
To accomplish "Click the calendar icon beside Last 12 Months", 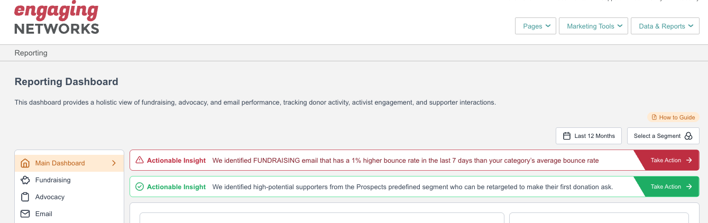I will [567, 136].
